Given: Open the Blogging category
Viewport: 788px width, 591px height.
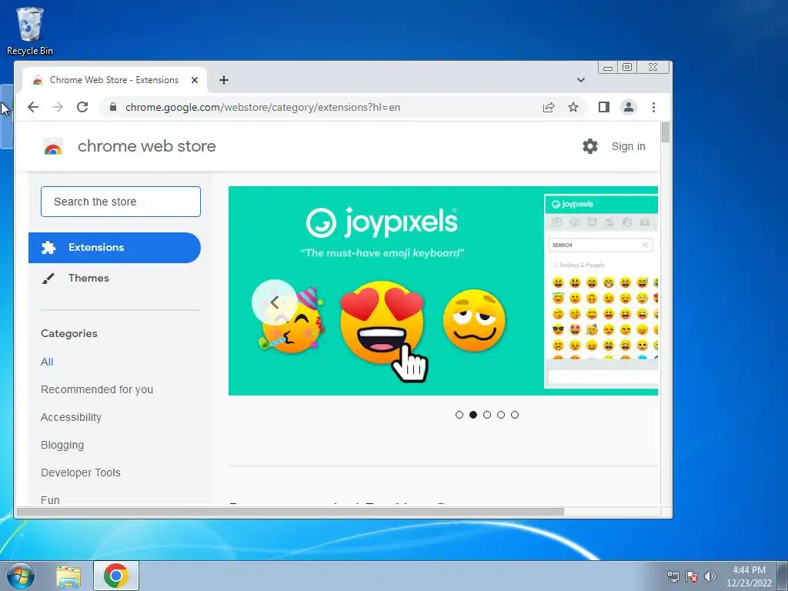Looking at the screenshot, I should pos(62,445).
